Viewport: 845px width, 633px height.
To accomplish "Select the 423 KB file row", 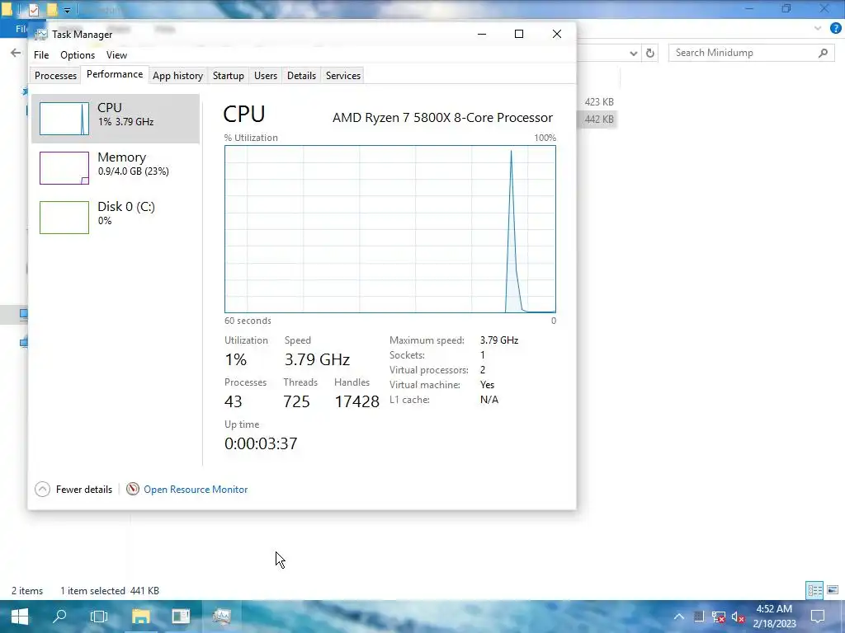I will (x=599, y=101).
